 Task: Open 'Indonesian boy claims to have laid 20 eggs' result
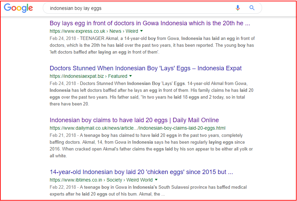tap(134, 120)
